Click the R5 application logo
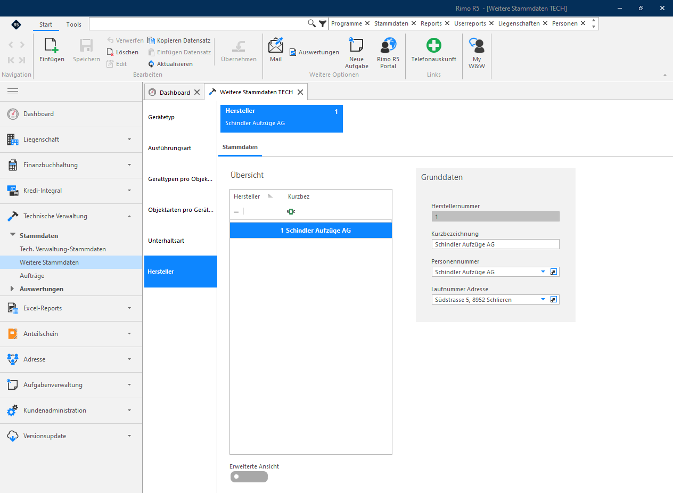This screenshot has height=493, width=673. tap(16, 24)
